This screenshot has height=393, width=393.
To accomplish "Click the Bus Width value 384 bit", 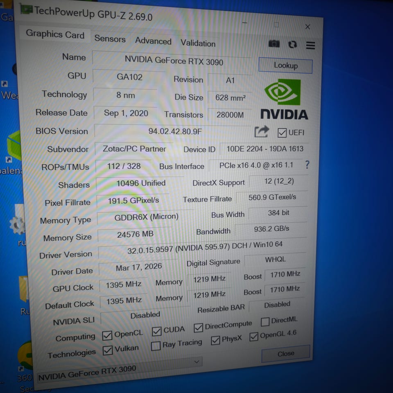I will [278, 213].
